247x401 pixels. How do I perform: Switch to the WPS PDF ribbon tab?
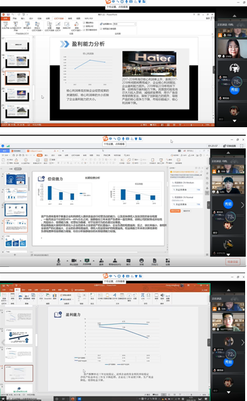pyautogui.click(x=88, y=18)
